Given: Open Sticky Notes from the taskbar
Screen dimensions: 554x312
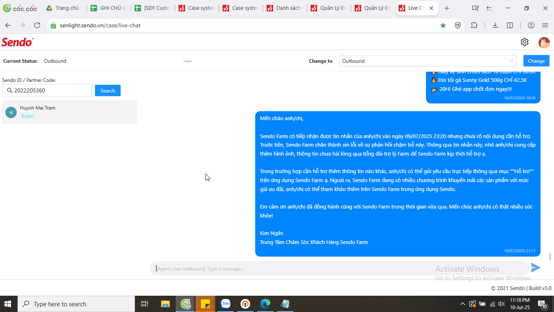Looking at the screenshot, I should click(x=205, y=304).
